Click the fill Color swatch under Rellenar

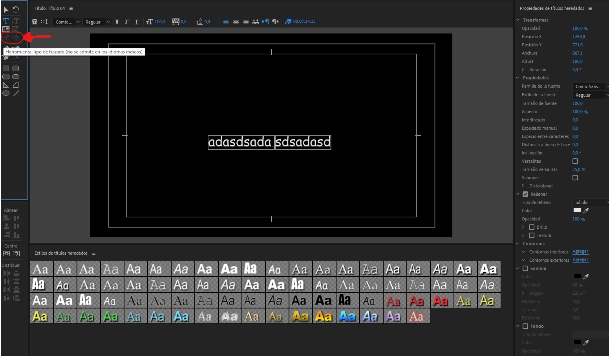point(577,210)
